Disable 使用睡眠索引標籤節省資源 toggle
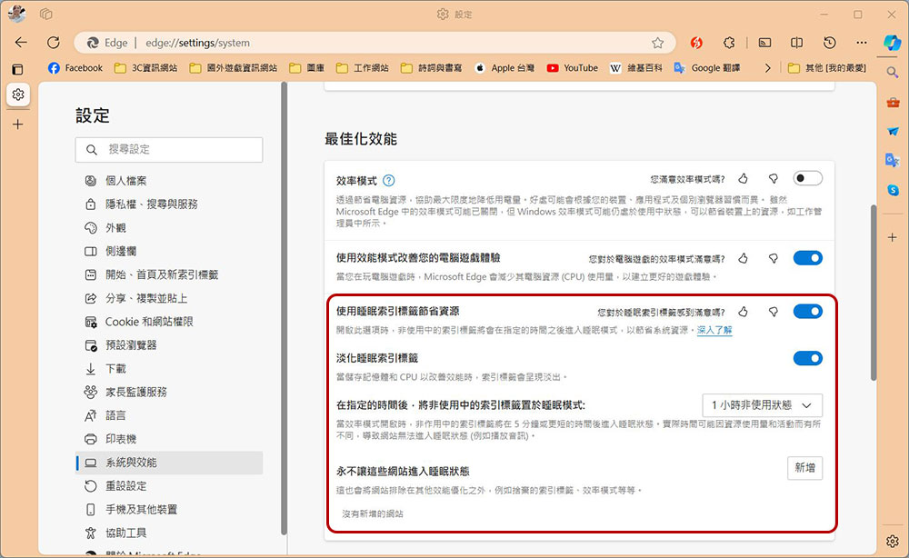The height and width of the screenshot is (558, 909). point(807,312)
